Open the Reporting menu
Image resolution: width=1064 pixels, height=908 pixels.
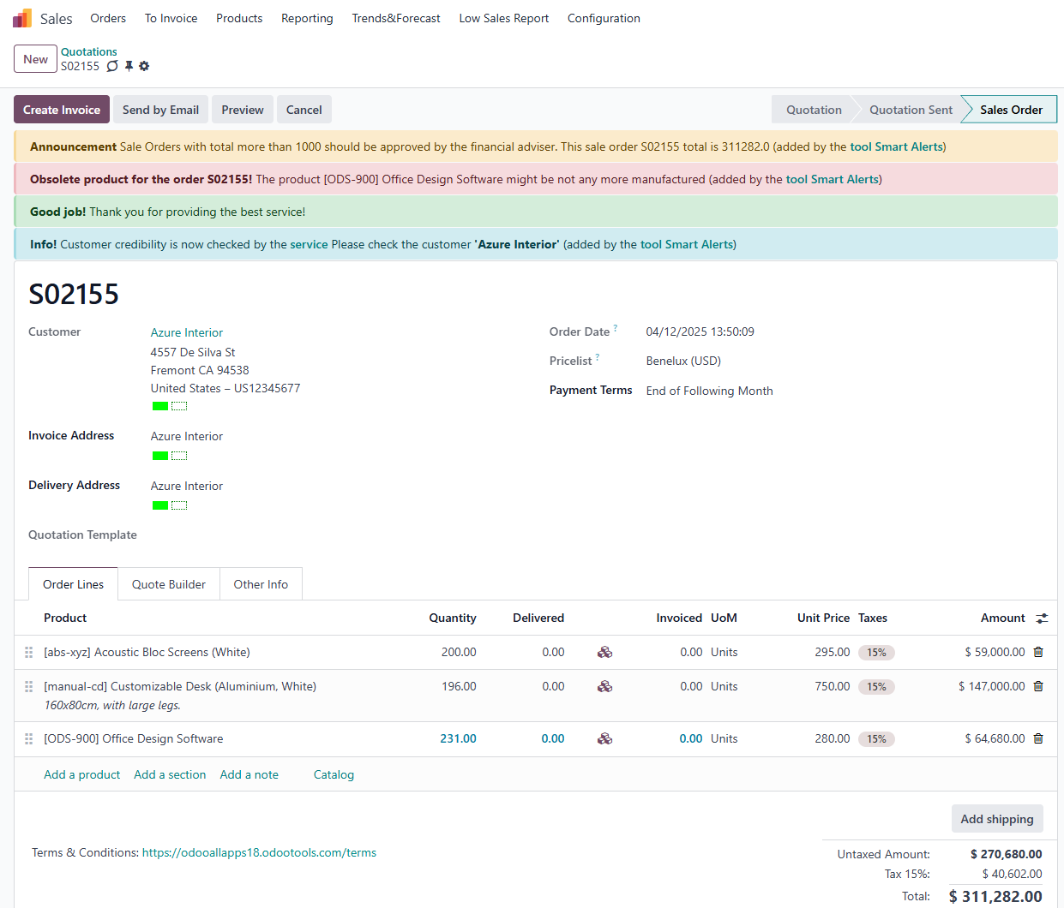[307, 18]
